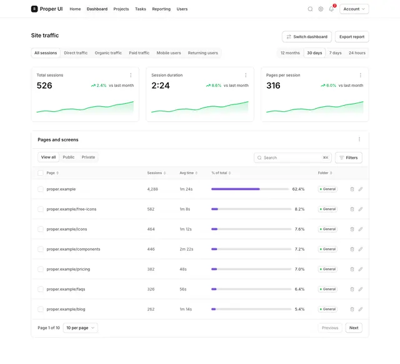Viewport: 400px width, 364px height.
Task: Switch time range to 7 days
Action: [x=335, y=53]
